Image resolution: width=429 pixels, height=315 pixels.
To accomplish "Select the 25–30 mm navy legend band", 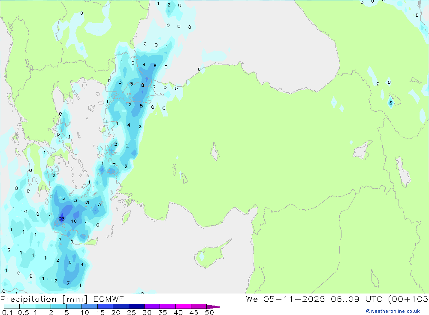I will pyautogui.click(x=136, y=306).
